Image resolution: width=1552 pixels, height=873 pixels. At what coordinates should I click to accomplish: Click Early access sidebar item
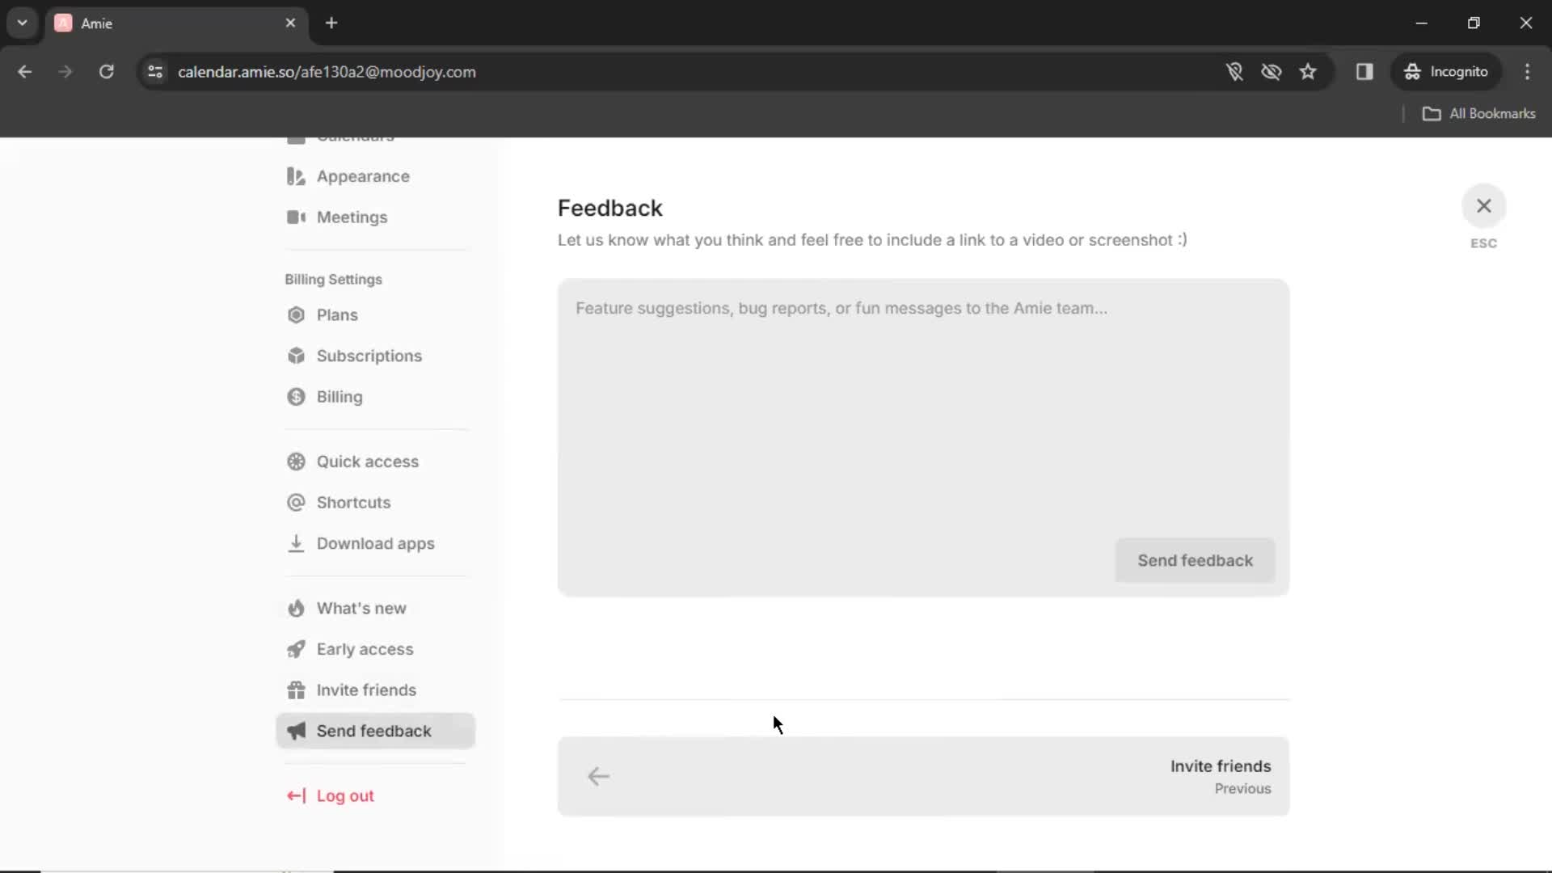click(x=365, y=649)
